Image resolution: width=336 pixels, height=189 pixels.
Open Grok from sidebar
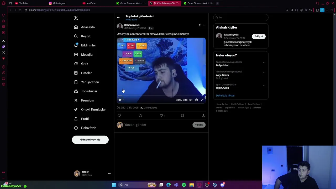81,64
